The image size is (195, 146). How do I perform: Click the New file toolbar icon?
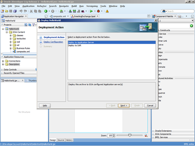2,11
